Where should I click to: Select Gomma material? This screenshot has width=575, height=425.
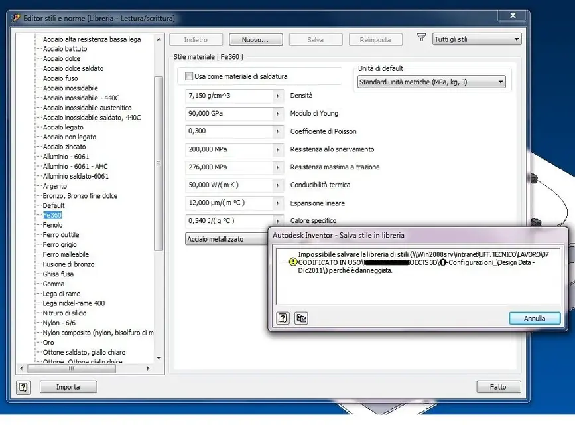tap(54, 284)
